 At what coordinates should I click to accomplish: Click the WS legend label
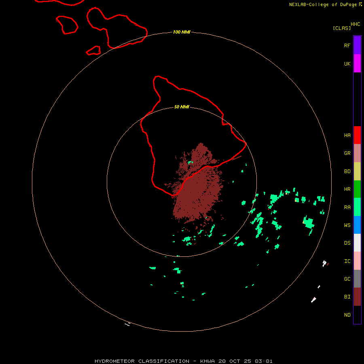click(347, 225)
